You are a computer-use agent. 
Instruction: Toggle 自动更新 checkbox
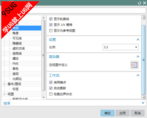click(51, 88)
